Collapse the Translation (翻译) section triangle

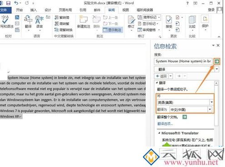(x=157, y=83)
